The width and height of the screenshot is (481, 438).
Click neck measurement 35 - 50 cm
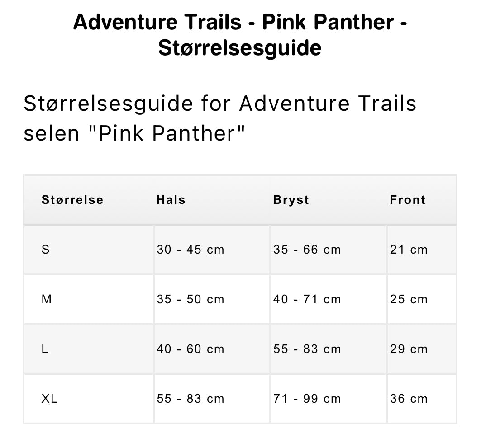pos(190,299)
